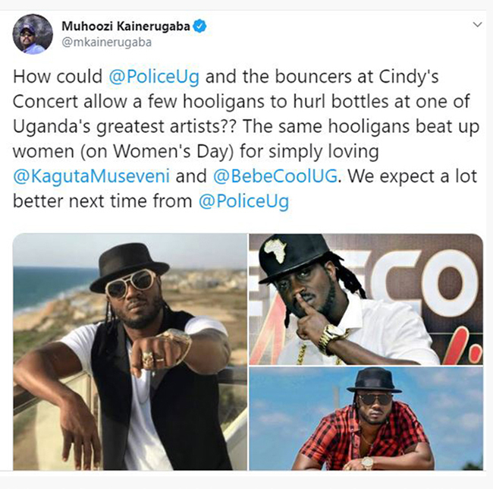
Task: Open the large beach photo with black vest
Action: click(x=130, y=352)
